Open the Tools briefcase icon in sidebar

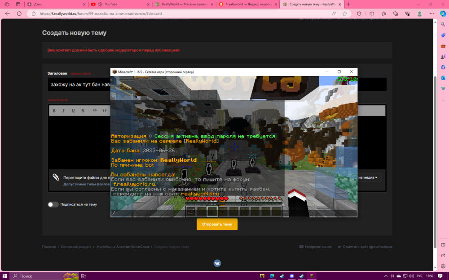[x=443, y=46]
